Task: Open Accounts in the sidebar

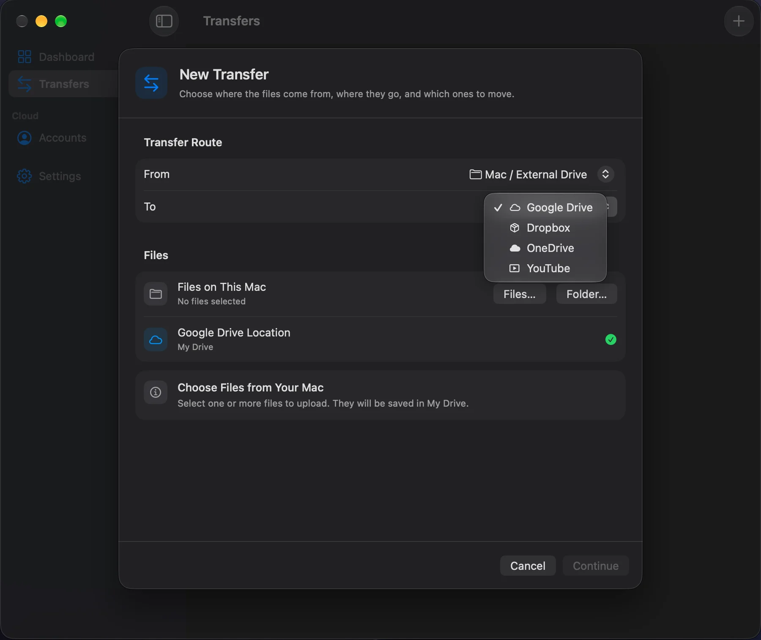Action: (x=63, y=138)
